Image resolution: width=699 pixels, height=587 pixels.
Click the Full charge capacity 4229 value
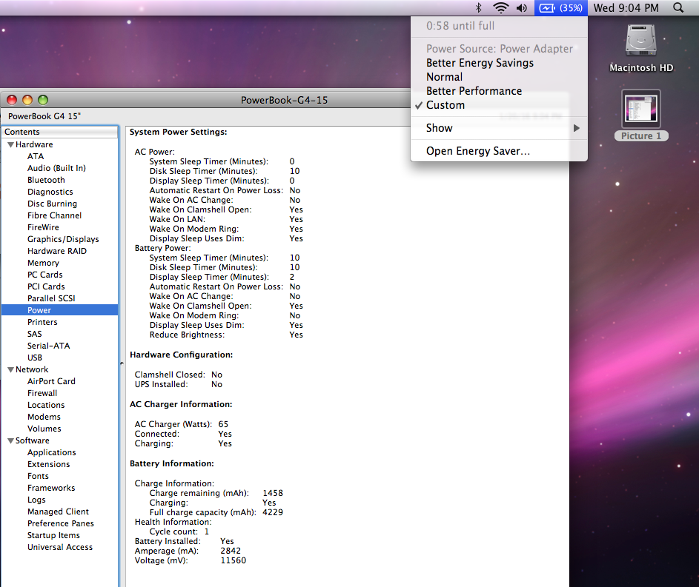(x=273, y=512)
